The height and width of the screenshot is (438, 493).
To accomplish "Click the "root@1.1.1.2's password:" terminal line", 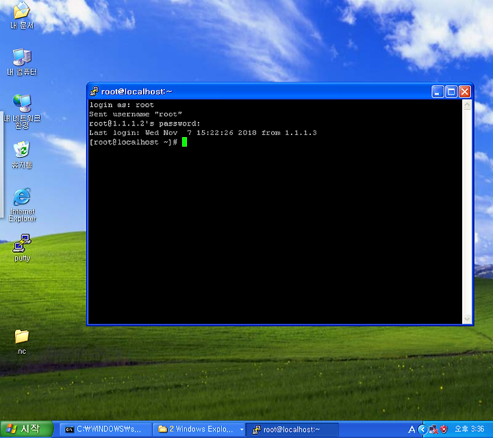I will tap(144, 123).
